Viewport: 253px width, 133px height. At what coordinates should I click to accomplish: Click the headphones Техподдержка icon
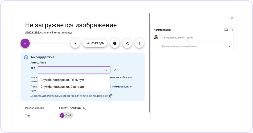[x=26, y=57]
